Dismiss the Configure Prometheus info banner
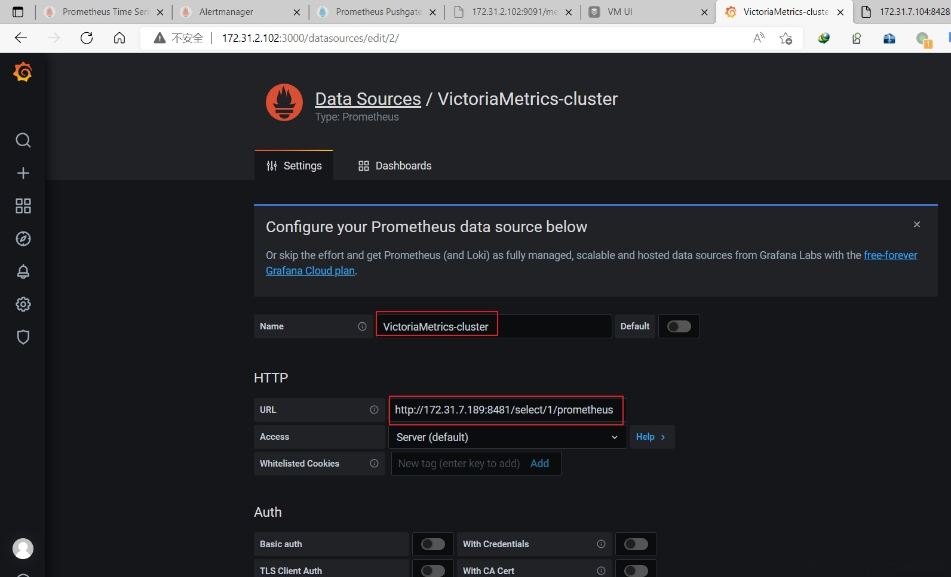 click(x=917, y=224)
